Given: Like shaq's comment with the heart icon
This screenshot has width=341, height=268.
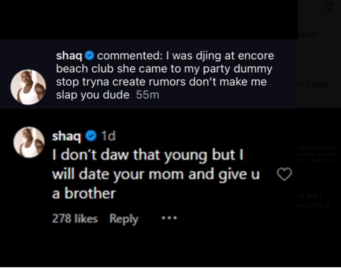Looking at the screenshot, I should [x=284, y=174].
